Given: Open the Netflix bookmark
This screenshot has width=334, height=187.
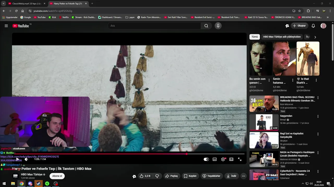Looking at the screenshot, I should point(64,17).
